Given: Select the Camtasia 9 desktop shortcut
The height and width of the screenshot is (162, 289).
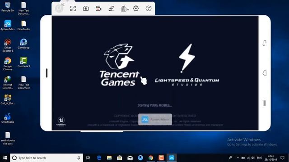Looking at the screenshot, I should coord(23,63).
